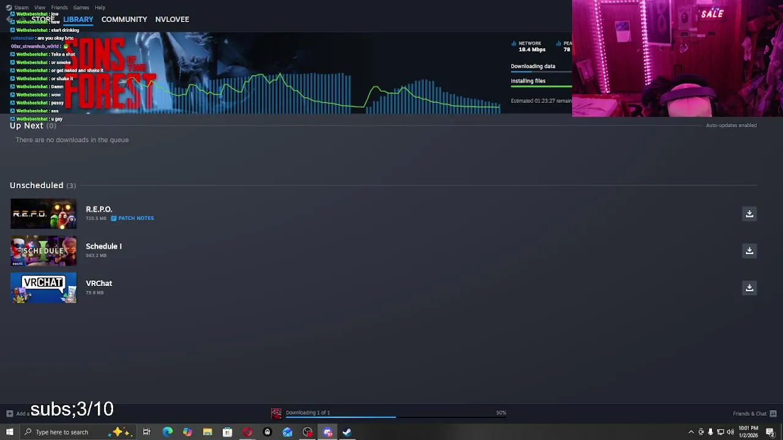Click the Network 18.4 Mbps stat

click(530, 46)
